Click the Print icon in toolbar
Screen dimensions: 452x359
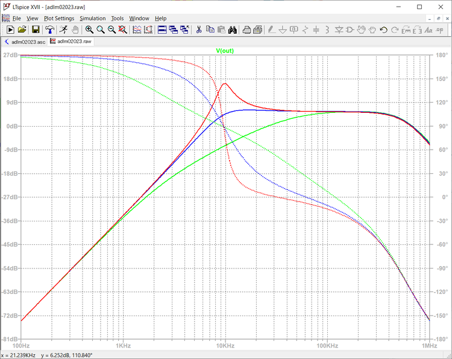pos(247,30)
